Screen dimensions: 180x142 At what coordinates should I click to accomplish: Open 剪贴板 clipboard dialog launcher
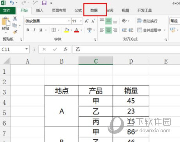[x=21, y=39]
